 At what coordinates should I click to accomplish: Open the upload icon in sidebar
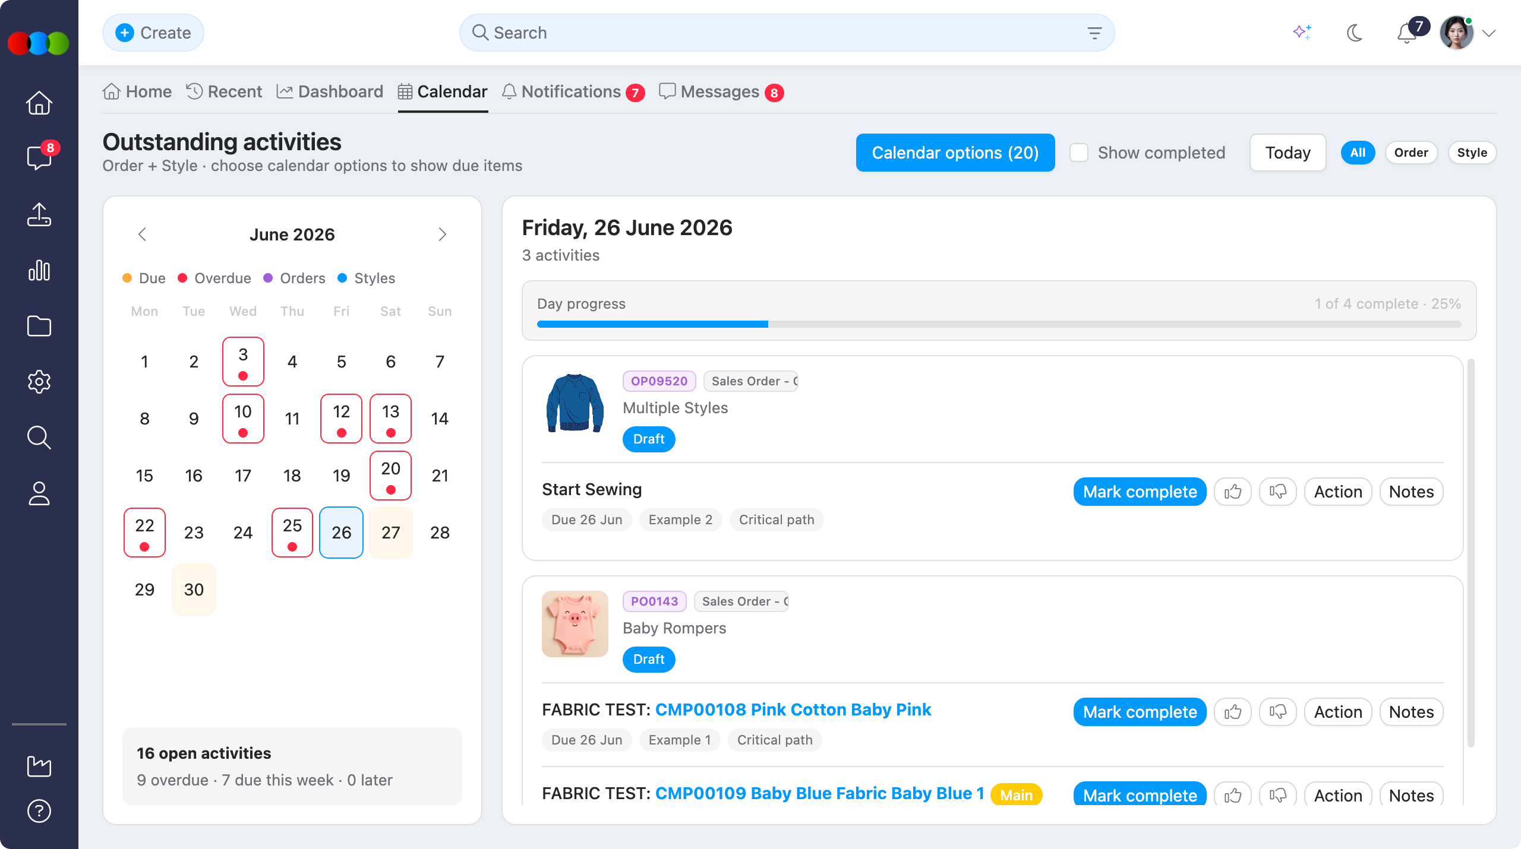click(39, 214)
